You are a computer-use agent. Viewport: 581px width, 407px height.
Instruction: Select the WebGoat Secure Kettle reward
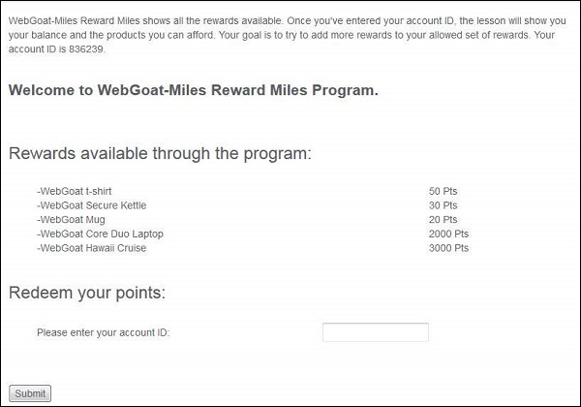pos(92,205)
